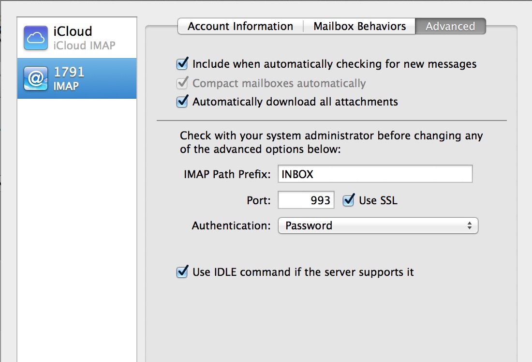Select the Advanced tab
532x362 pixels.
tap(450, 26)
